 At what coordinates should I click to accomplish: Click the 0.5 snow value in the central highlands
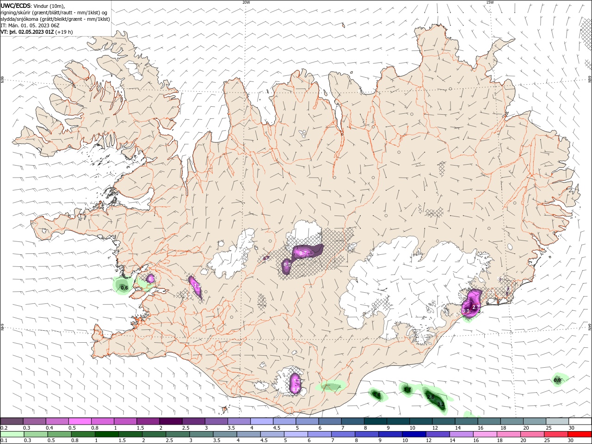(x=287, y=265)
